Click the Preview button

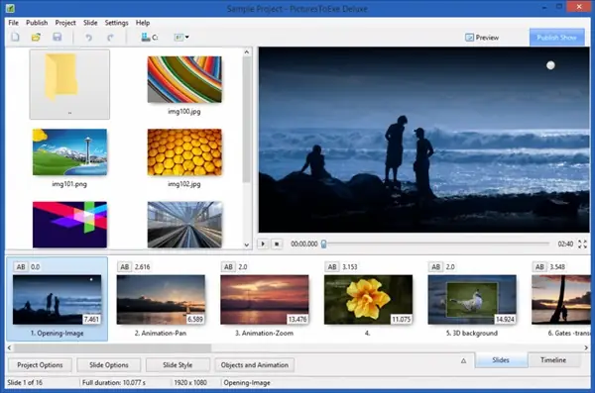[482, 38]
